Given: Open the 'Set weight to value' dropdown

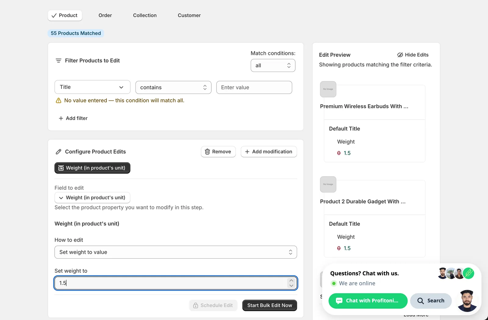Looking at the screenshot, I should point(176,252).
